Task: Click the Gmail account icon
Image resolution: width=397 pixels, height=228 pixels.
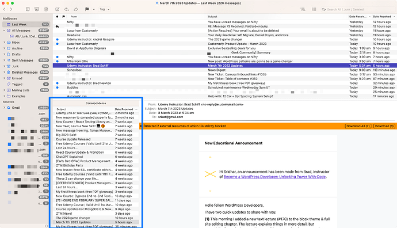Action: point(9,108)
